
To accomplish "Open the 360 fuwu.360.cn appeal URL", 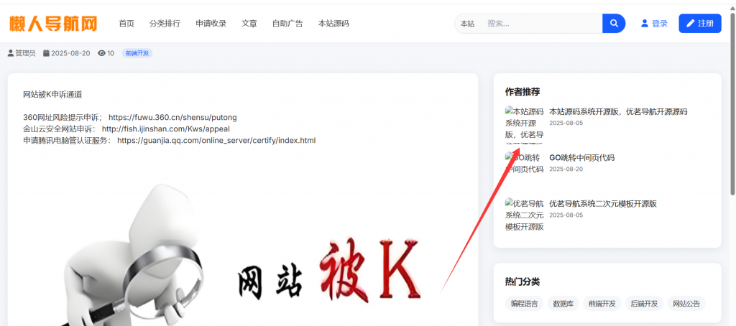I will (172, 117).
